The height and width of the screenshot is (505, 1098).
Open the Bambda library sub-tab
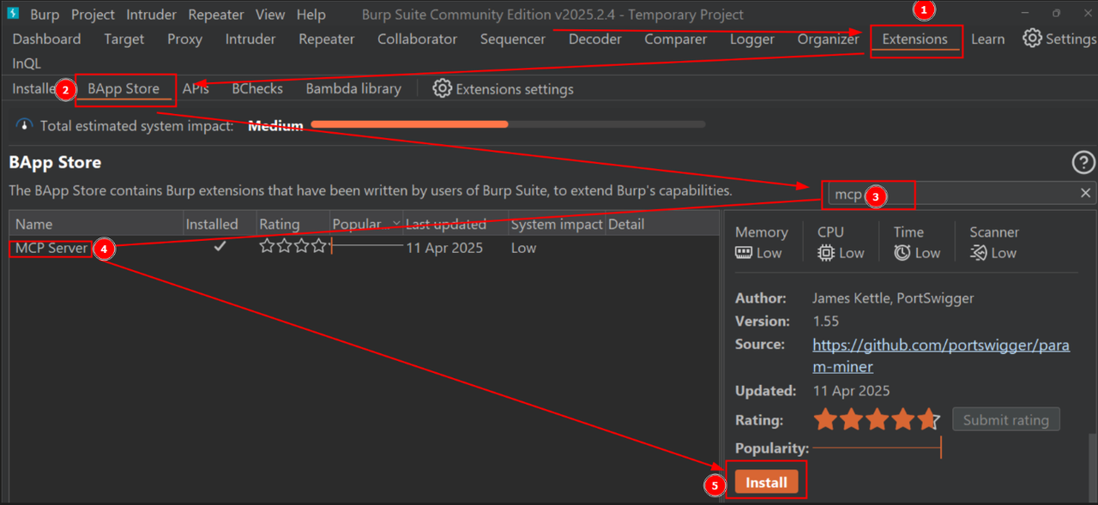point(353,88)
